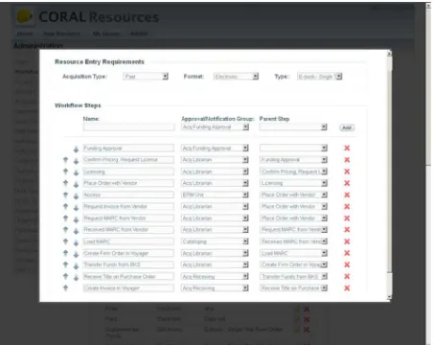
Task: Open the Format dropdown
Action: (x=236, y=77)
